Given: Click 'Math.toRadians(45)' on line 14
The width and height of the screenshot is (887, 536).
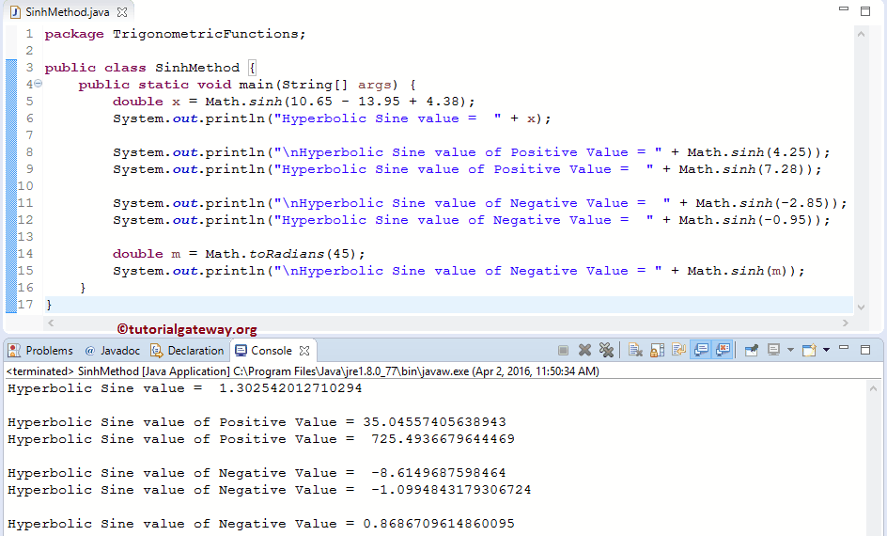Looking at the screenshot, I should [281, 254].
